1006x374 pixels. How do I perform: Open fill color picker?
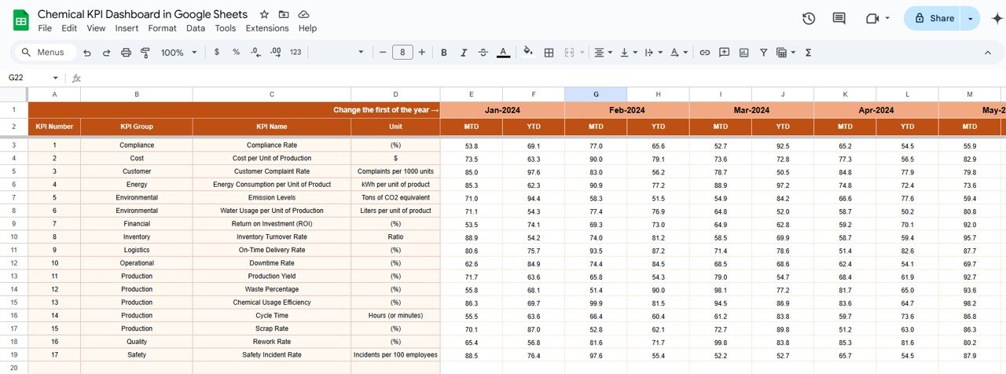click(x=528, y=53)
